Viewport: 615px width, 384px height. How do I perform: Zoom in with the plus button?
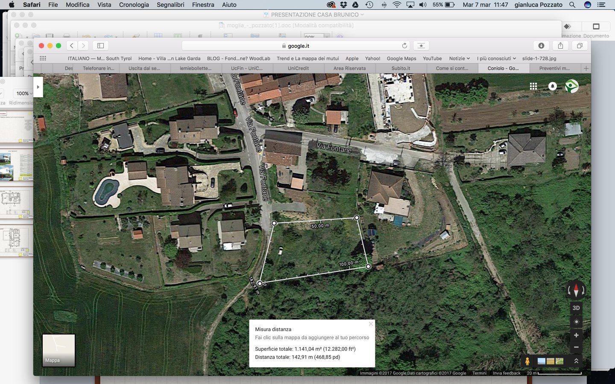click(576, 335)
